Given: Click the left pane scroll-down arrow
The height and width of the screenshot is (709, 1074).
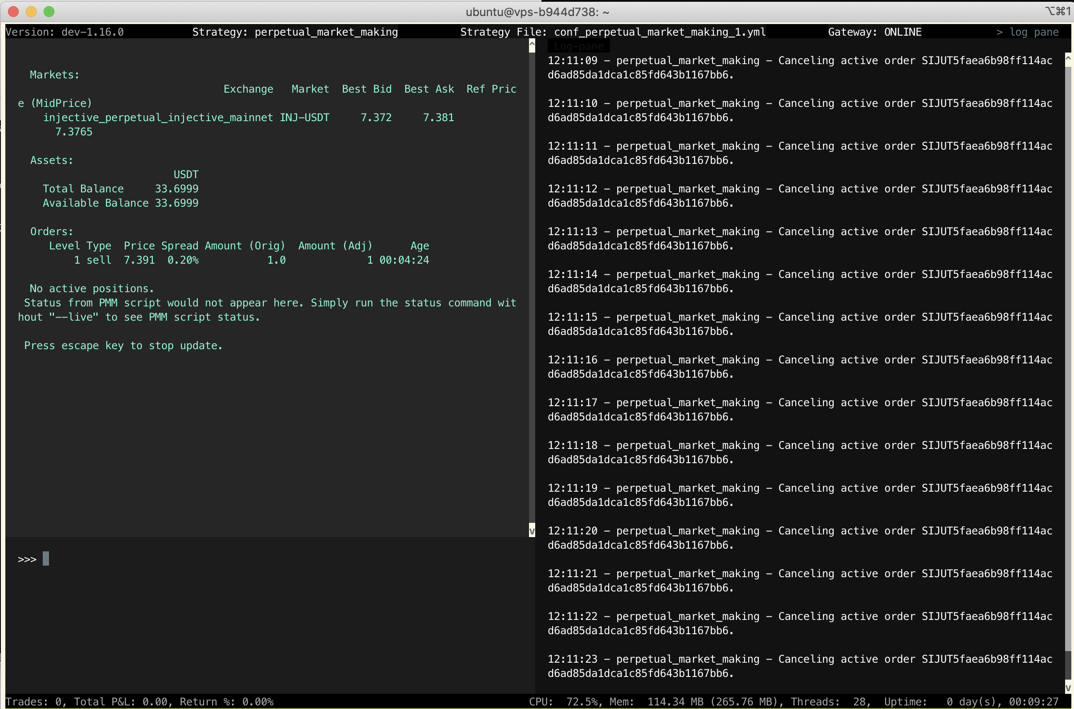Looking at the screenshot, I should (x=532, y=530).
